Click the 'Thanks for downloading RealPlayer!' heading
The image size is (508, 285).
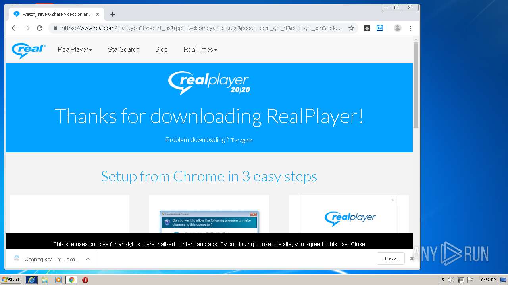209,116
